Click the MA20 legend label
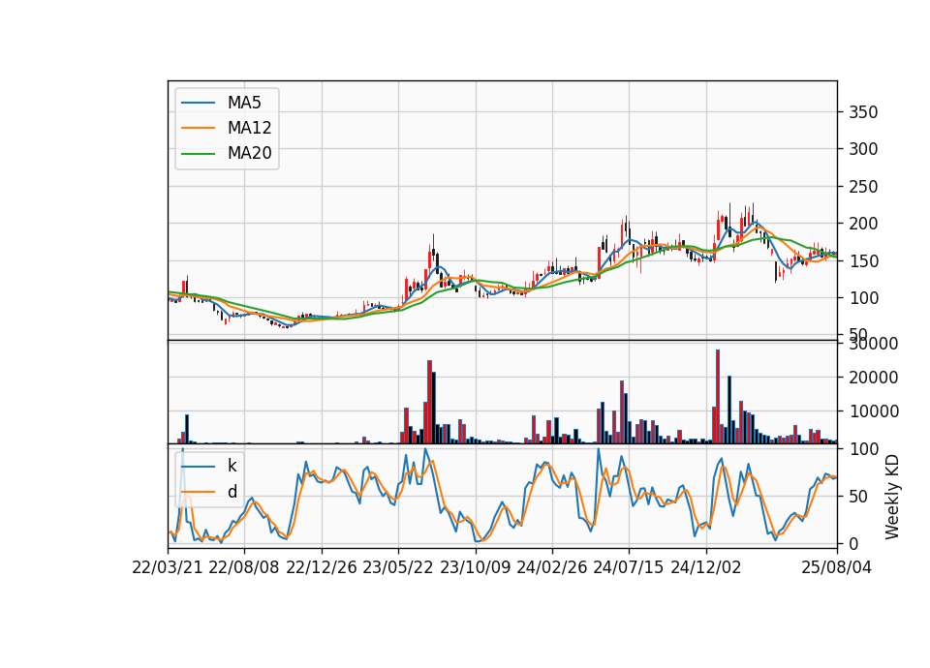This screenshot has height=668, width=930. point(249,154)
